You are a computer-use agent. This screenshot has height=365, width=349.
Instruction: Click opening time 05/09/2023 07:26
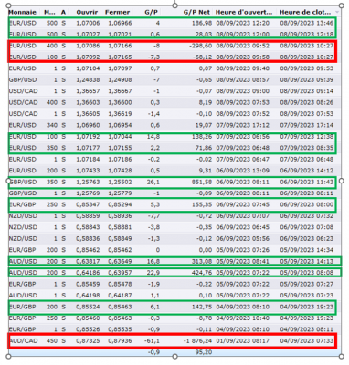(243, 250)
